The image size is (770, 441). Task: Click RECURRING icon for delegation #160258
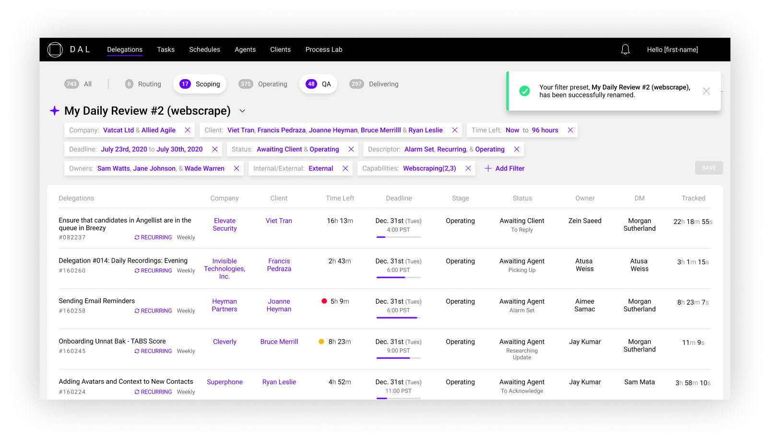coord(137,311)
